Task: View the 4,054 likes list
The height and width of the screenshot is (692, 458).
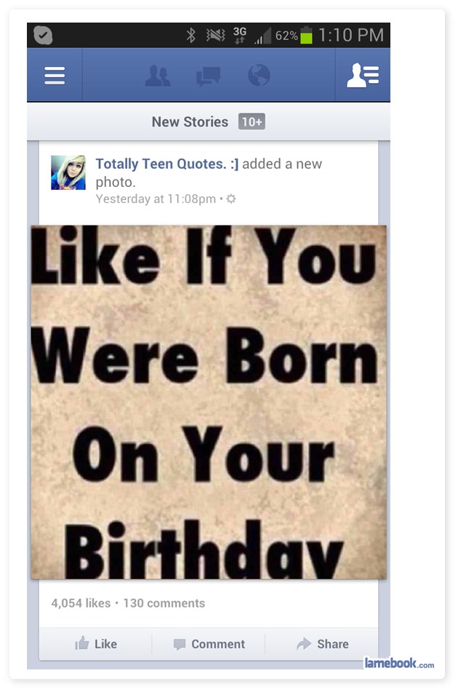Action: coord(81,602)
